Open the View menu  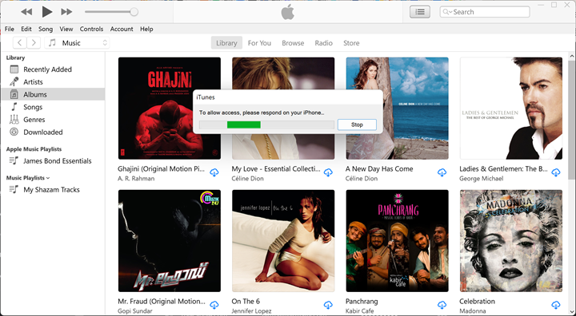click(66, 29)
